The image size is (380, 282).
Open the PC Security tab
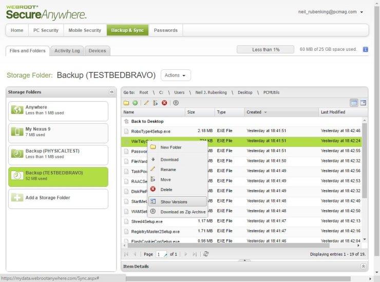coord(46,30)
